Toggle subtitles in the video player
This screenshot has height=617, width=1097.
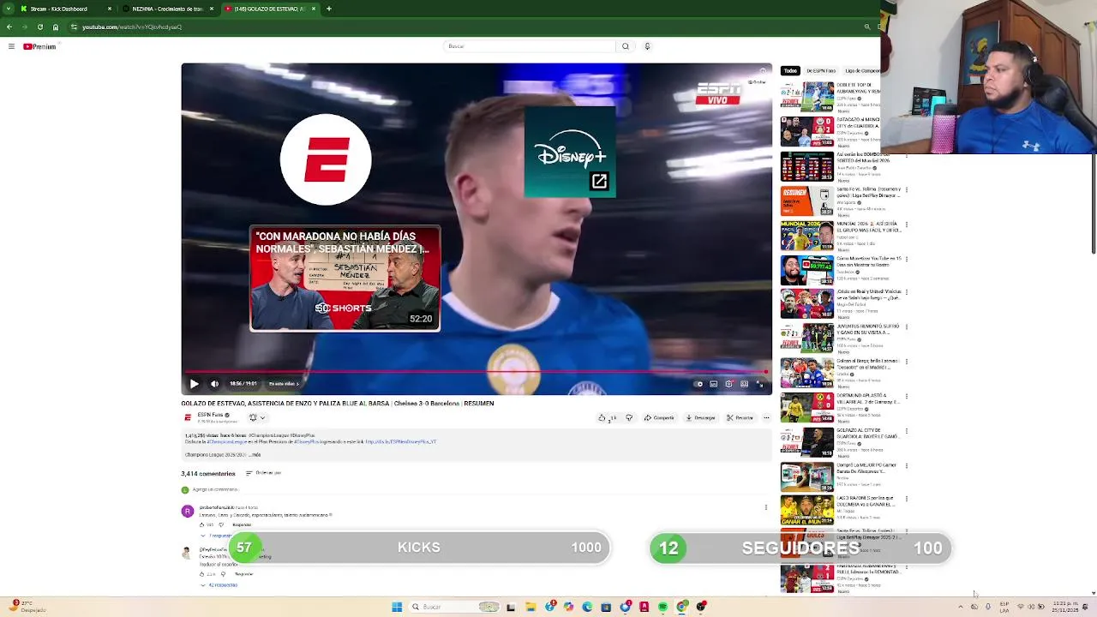[x=714, y=384]
